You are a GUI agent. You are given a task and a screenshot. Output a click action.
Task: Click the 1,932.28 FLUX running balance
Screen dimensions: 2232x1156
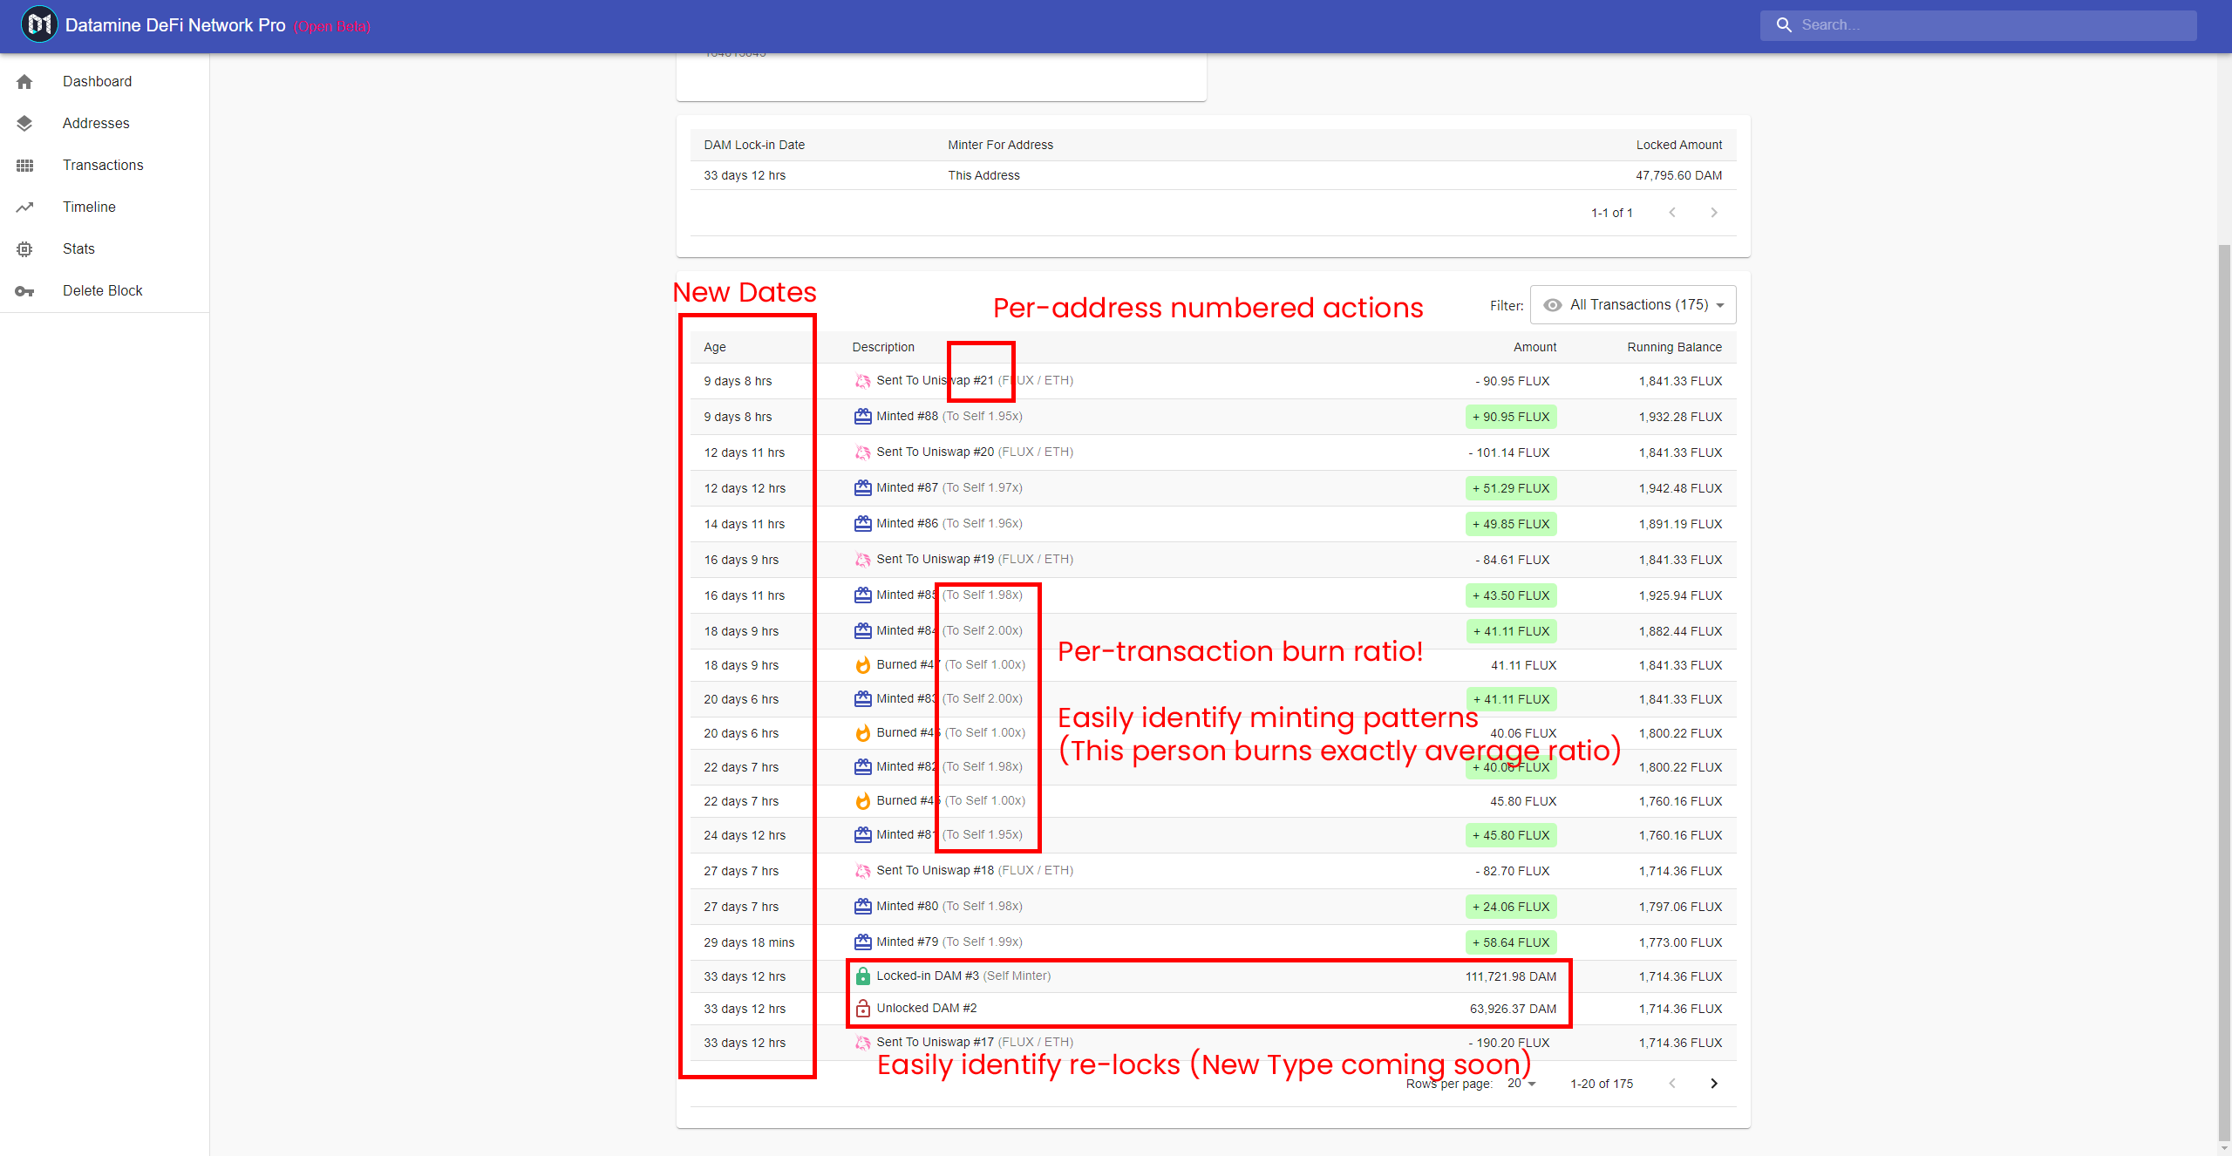click(1680, 417)
